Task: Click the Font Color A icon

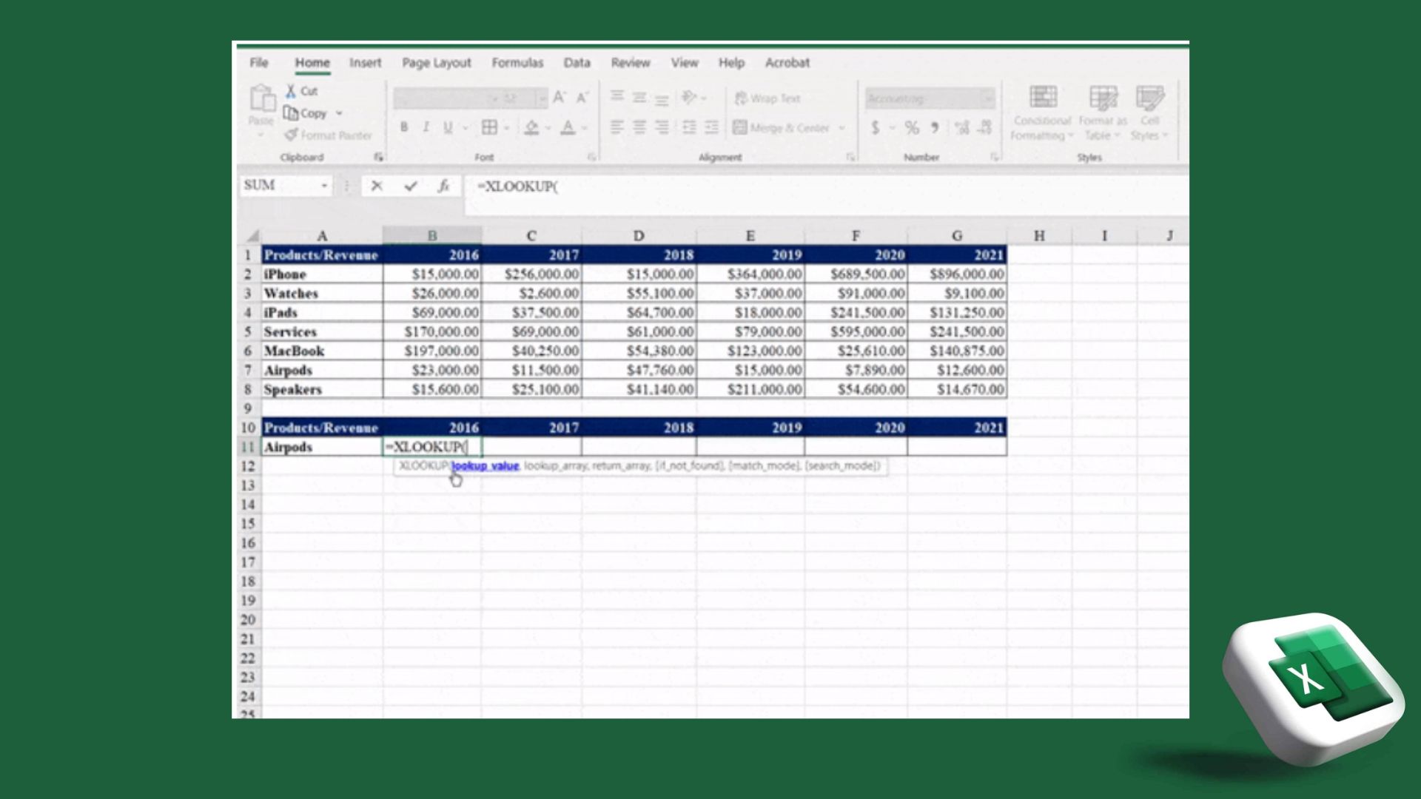Action: click(x=568, y=127)
